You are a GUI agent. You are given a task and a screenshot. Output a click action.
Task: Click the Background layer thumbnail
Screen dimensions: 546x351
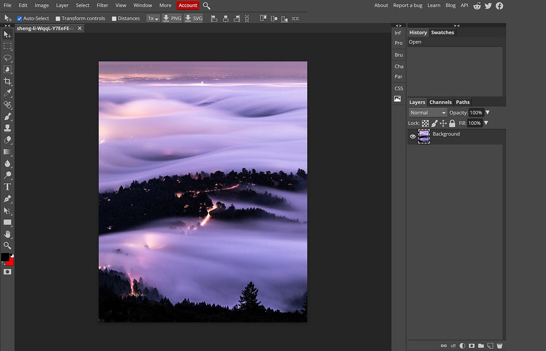click(424, 136)
